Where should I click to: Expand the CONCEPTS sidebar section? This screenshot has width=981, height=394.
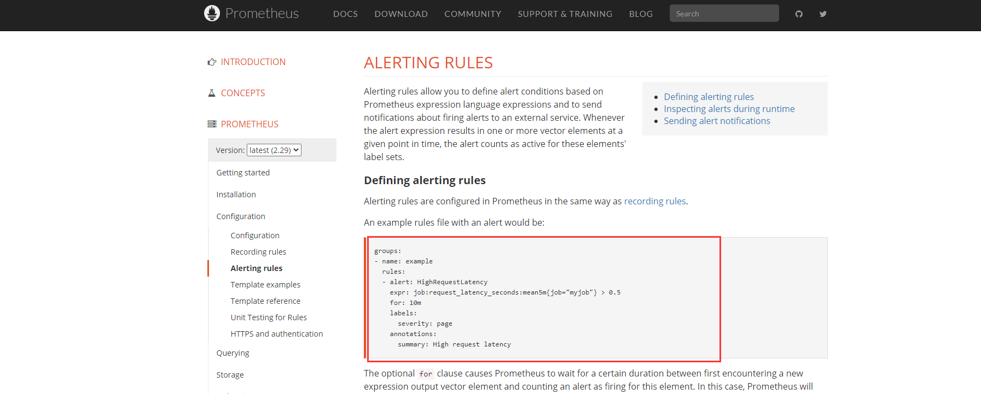point(243,93)
